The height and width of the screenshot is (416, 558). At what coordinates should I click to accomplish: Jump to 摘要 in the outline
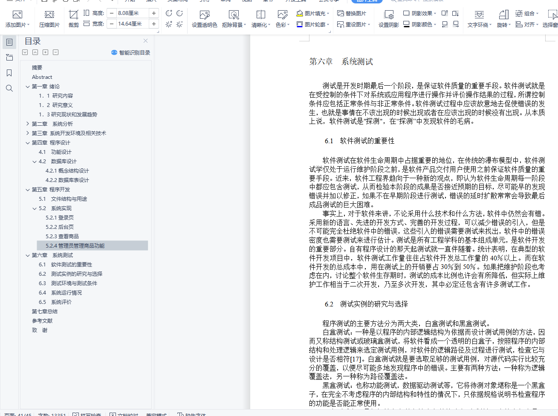pyautogui.click(x=37, y=68)
